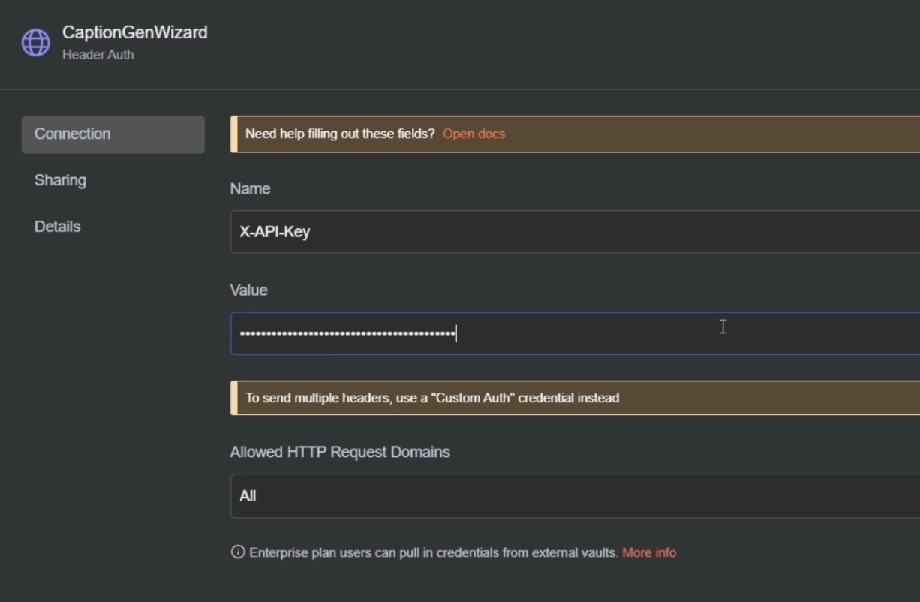Open the Details tab
This screenshot has width=920, height=602.
[57, 226]
